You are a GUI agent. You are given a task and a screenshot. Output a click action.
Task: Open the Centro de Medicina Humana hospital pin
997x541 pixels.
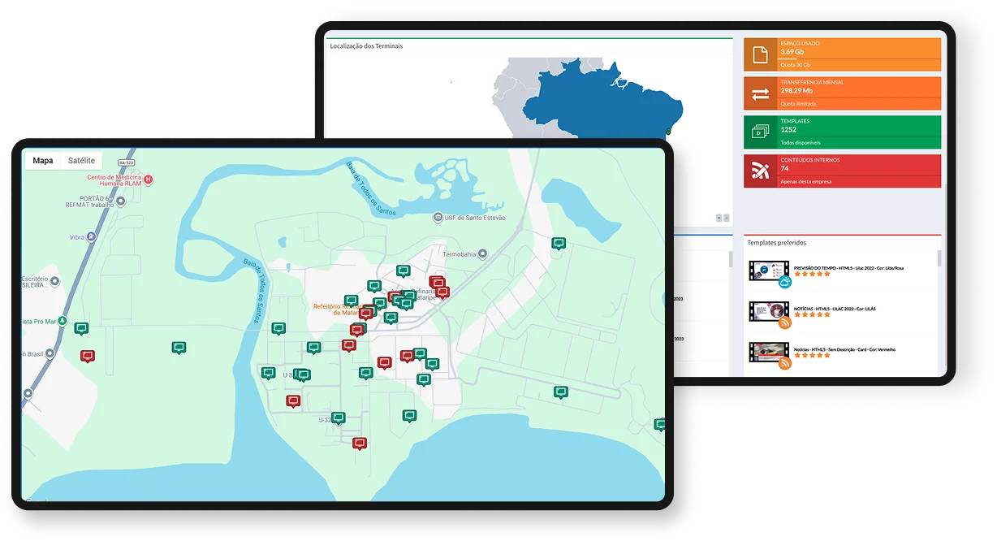tap(148, 180)
